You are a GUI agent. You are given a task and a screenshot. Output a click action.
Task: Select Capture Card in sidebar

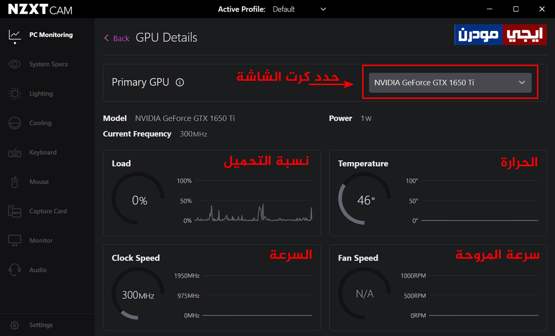[48, 211]
